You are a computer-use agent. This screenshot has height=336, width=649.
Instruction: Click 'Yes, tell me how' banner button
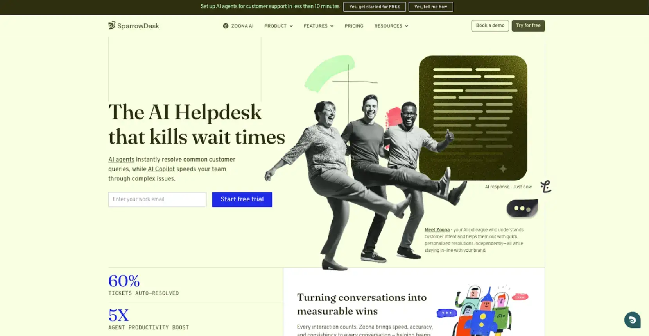430,7
